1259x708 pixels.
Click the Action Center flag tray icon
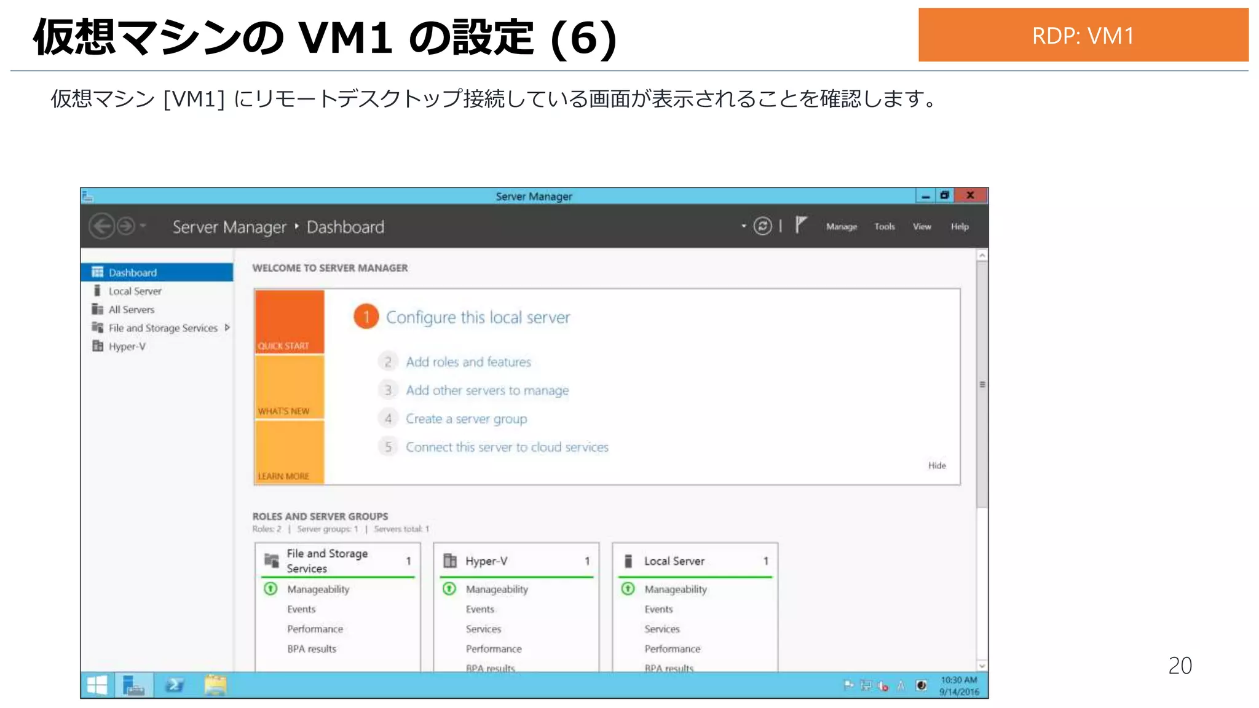tap(849, 685)
